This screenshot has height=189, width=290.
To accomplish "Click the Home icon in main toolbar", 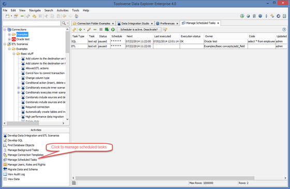I will (x=77, y=16).
